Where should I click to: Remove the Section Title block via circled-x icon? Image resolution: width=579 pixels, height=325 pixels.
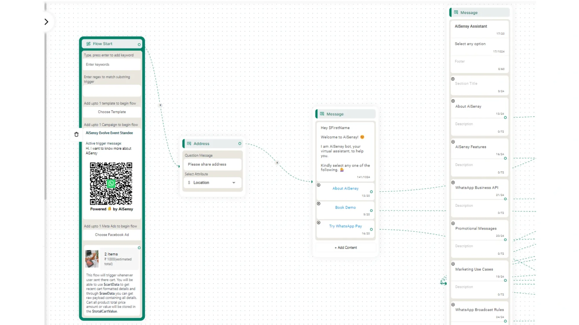(x=453, y=78)
